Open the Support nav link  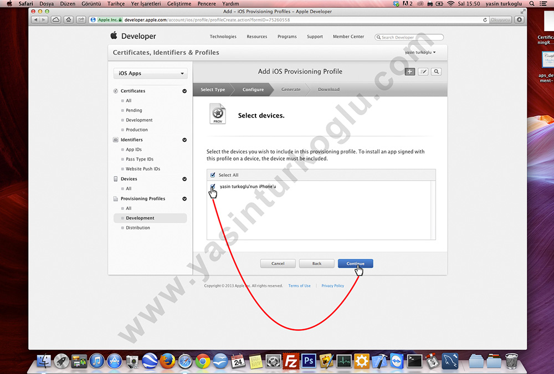click(x=315, y=37)
